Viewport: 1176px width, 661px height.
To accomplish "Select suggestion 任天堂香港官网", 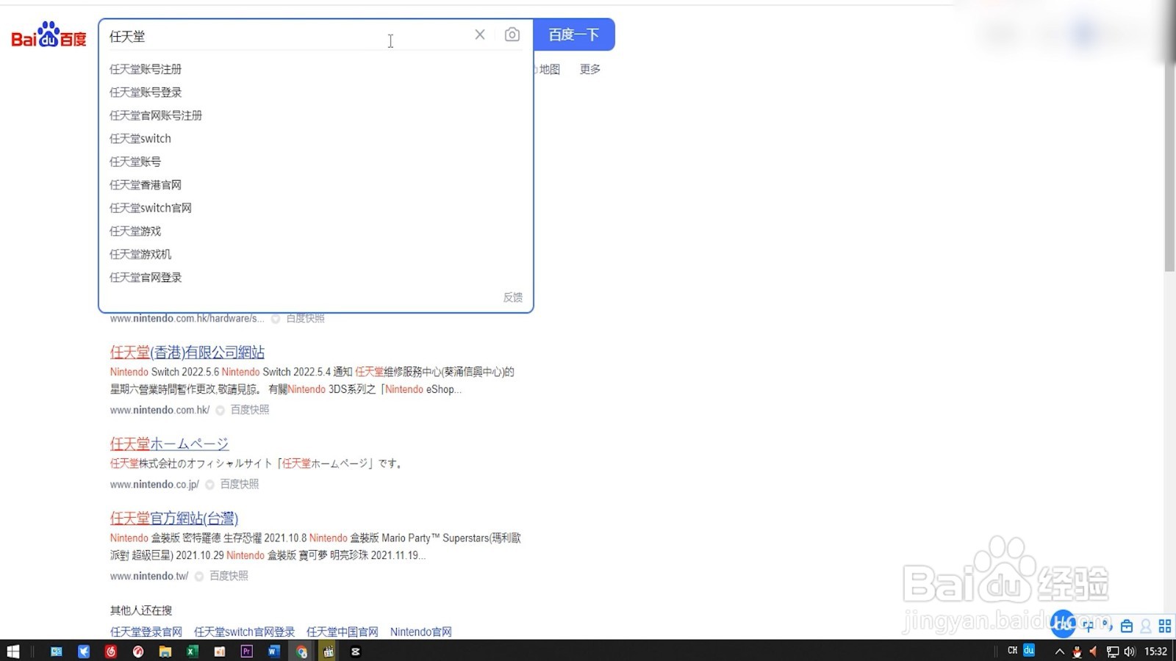I will pyautogui.click(x=146, y=184).
